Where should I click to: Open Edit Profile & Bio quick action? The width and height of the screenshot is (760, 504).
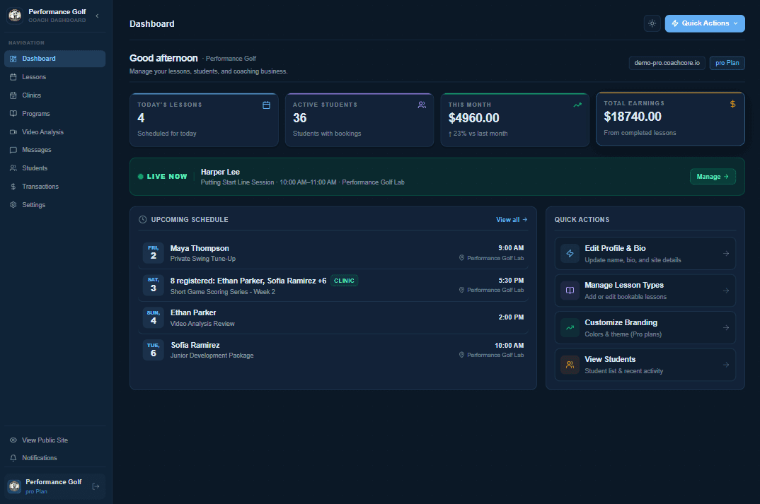(645, 254)
